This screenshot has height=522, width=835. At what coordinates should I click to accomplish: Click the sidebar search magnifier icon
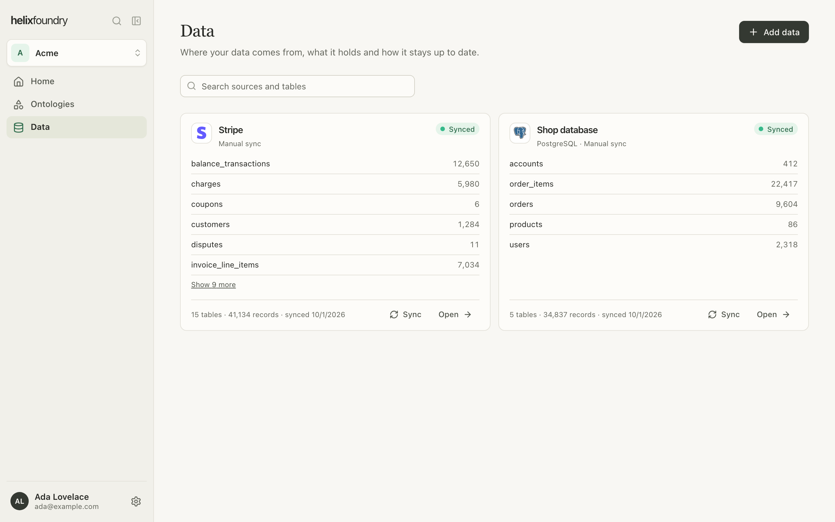point(117,21)
